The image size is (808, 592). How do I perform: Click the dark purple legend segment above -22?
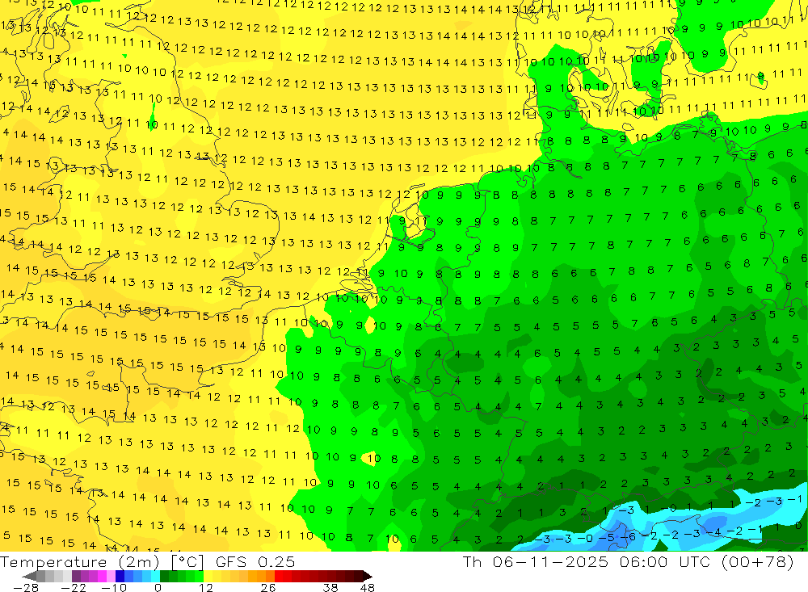76,576
